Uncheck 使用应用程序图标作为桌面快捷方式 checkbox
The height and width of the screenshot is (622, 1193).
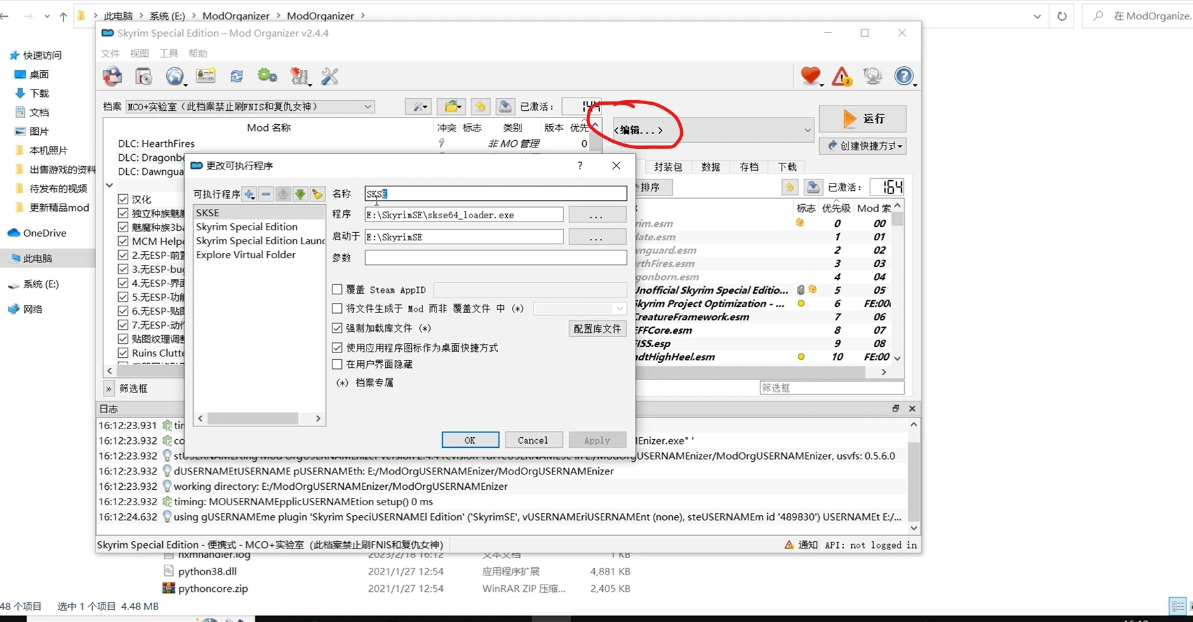337,348
